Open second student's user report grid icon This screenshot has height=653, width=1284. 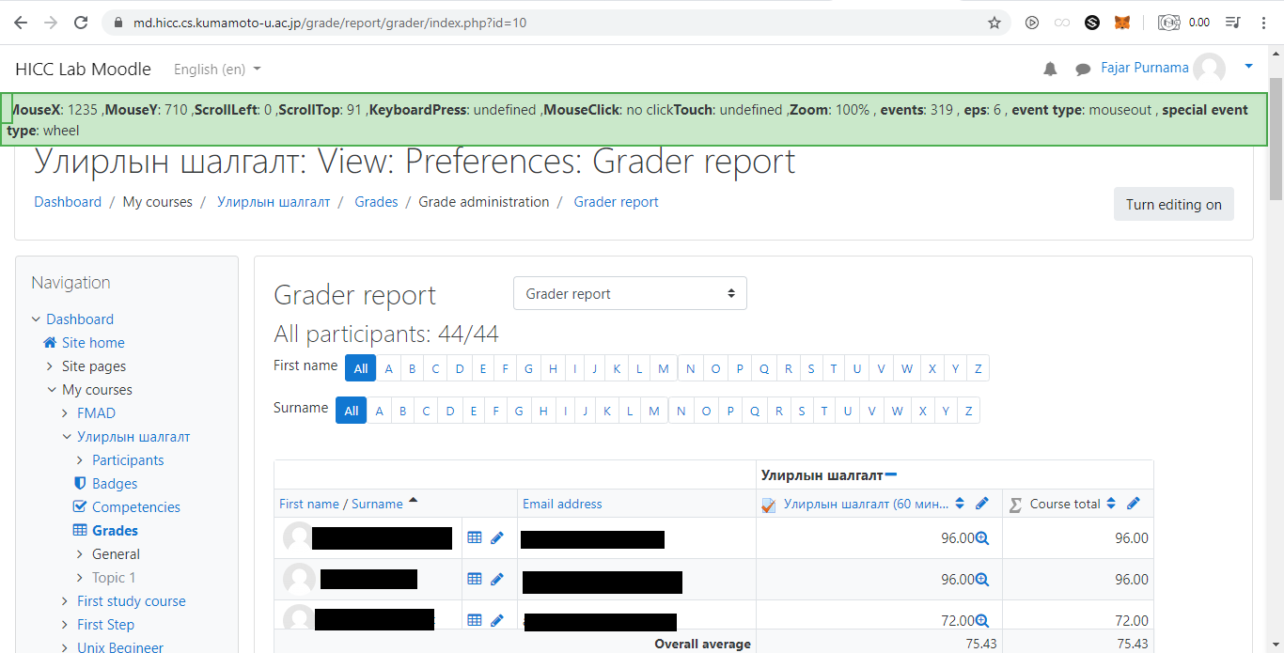pyautogui.click(x=475, y=579)
